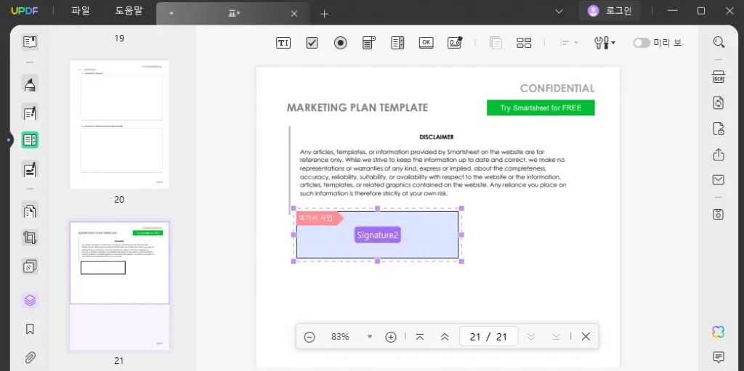Screen dimensions: 744x371
Task: Select the Comment highlighter tool in sidebar
Action: [x=30, y=84]
